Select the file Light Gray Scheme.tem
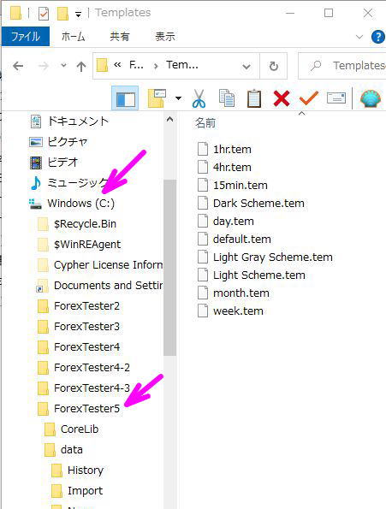386x509 pixels. [272, 257]
